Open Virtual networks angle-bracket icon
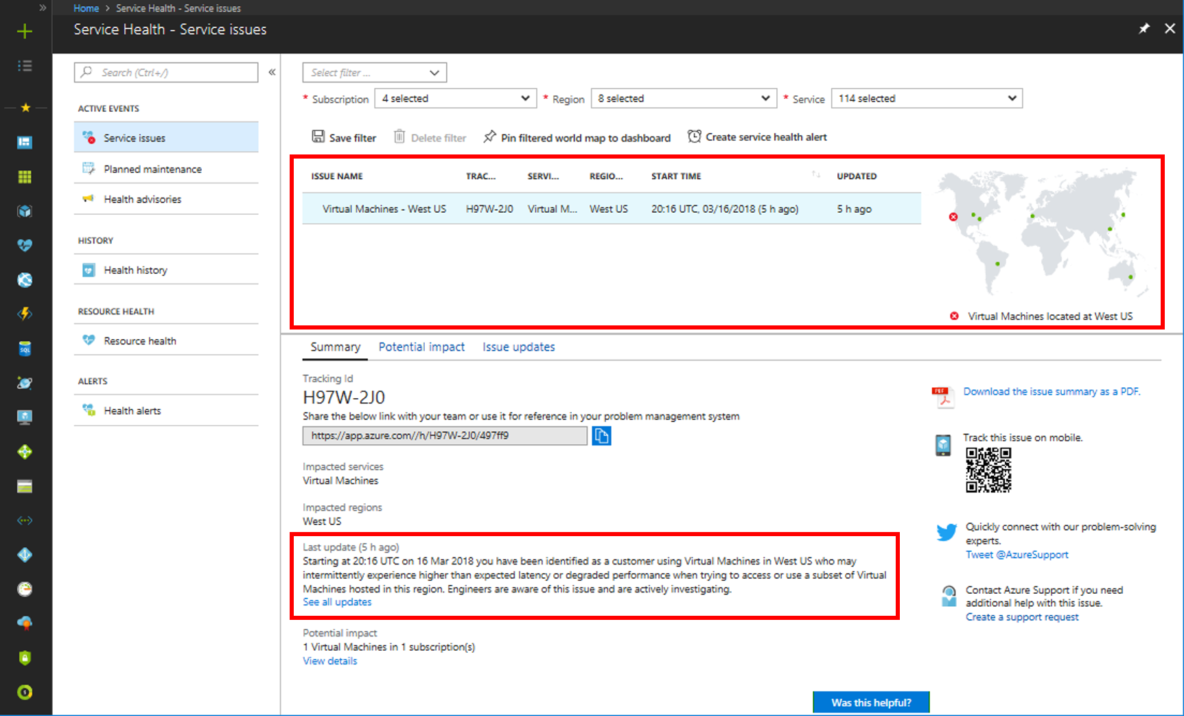1184x716 pixels. click(x=25, y=520)
